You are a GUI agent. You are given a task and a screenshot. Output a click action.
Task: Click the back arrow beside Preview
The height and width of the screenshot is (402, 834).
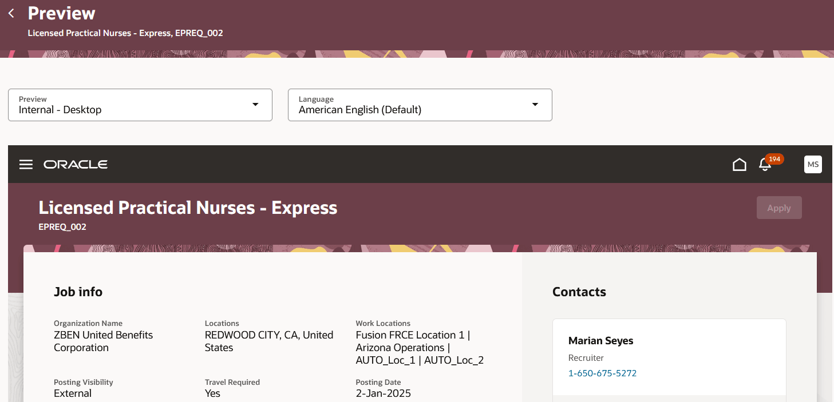[11, 13]
